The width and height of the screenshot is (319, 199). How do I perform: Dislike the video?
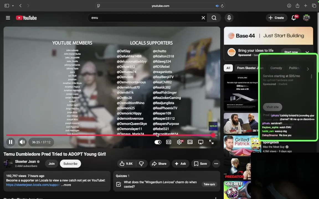tap(142, 164)
